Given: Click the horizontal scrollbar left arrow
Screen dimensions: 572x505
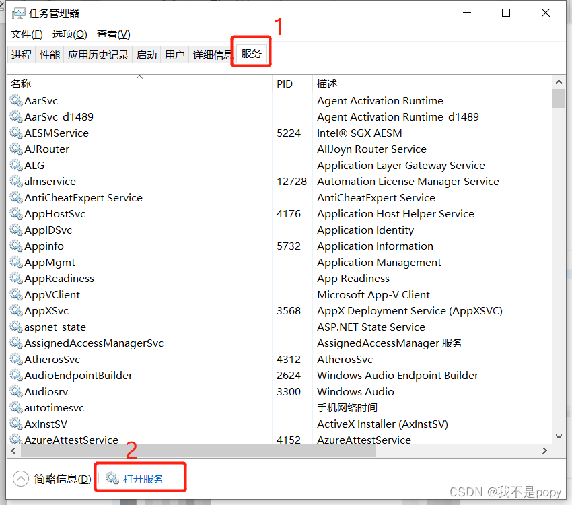Looking at the screenshot, I should [x=13, y=450].
